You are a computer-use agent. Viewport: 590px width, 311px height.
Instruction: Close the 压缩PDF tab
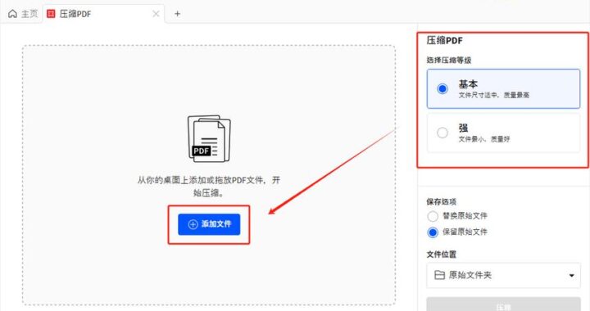coord(156,14)
